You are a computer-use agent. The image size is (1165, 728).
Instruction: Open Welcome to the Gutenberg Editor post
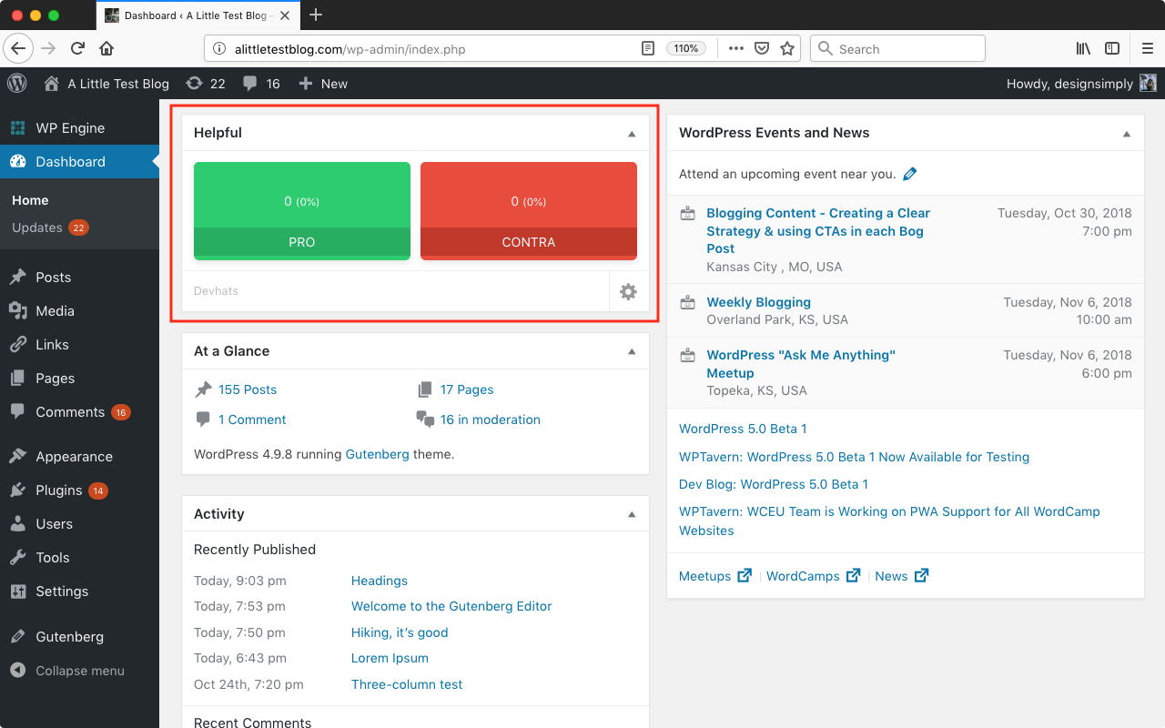[451, 606]
